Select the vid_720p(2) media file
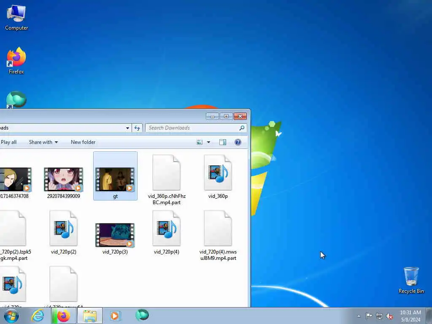 click(x=63, y=228)
